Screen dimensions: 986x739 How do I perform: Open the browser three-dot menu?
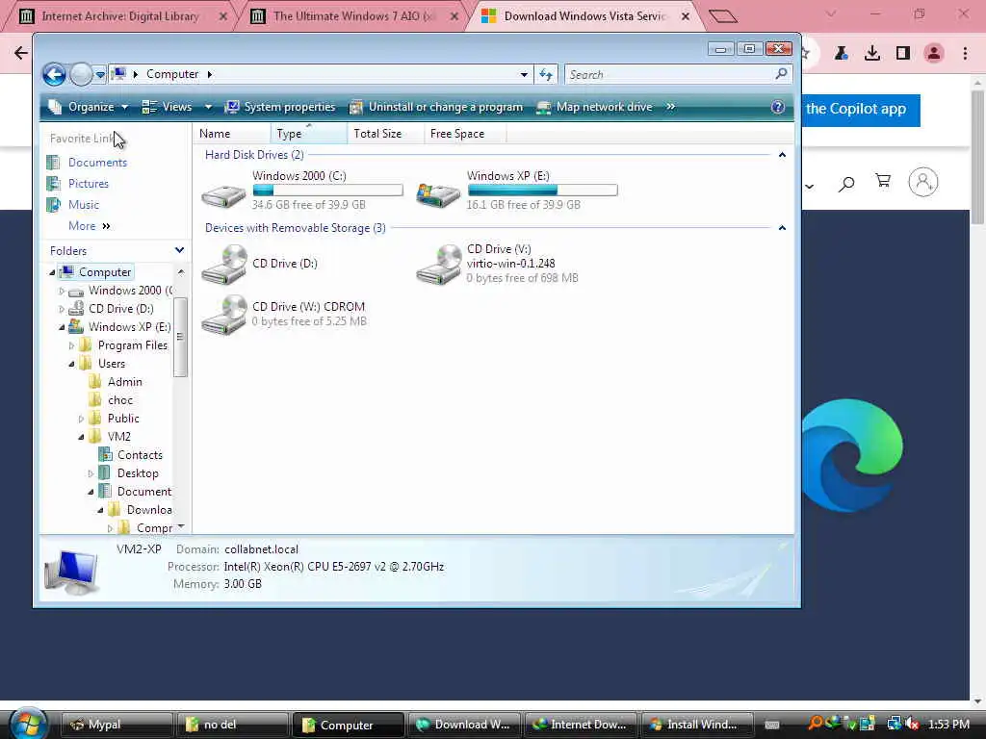965,54
